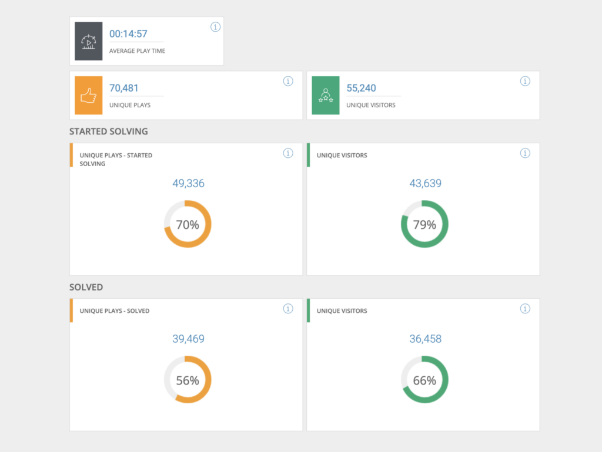Select the 66% green progress ring
This screenshot has height=452, width=602.
point(424,380)
